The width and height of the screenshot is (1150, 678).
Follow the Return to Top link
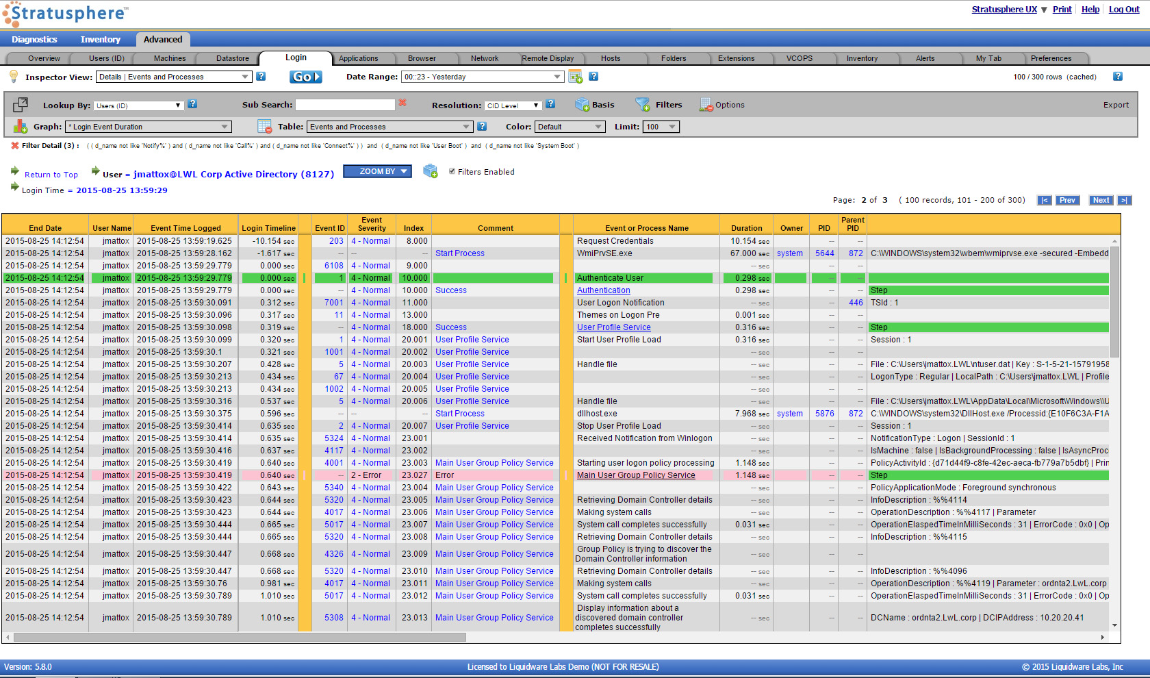[51, 175]
